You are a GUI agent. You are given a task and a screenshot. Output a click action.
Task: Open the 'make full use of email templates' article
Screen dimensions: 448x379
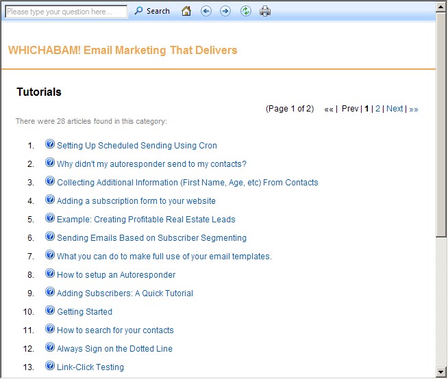click(x=164, y=257)
